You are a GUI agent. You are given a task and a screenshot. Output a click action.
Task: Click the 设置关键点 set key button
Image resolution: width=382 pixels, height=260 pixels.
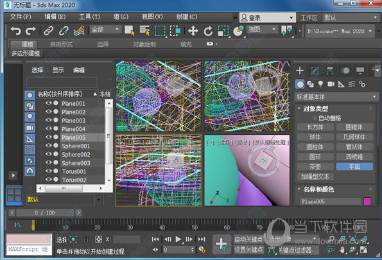(x=248, y=250)
